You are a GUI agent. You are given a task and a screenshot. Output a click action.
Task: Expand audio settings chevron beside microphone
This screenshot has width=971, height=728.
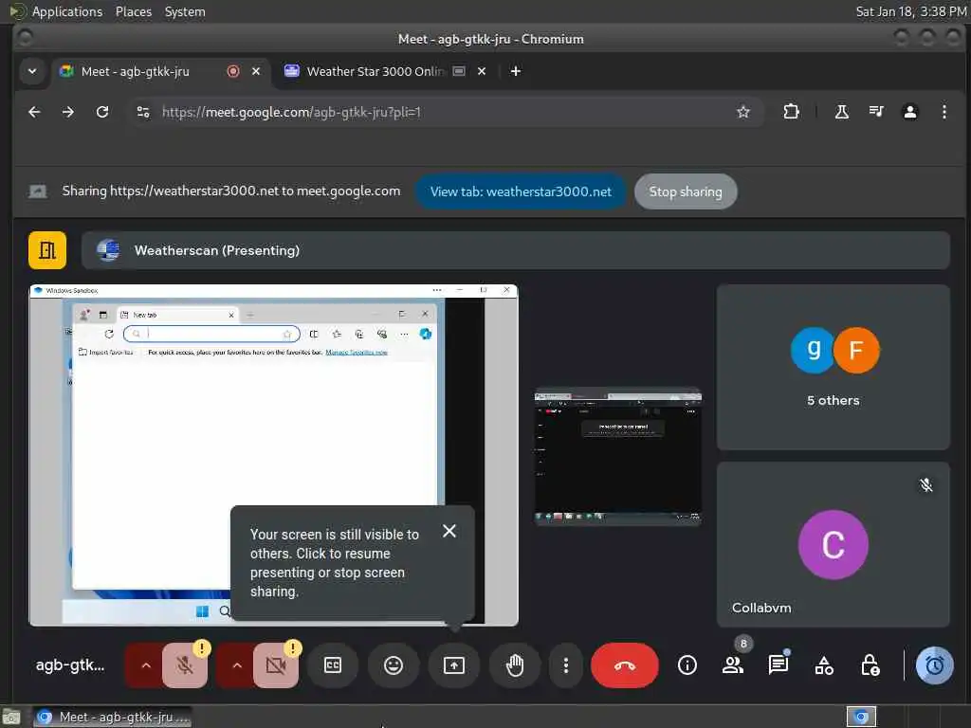[x=145, y=665]
